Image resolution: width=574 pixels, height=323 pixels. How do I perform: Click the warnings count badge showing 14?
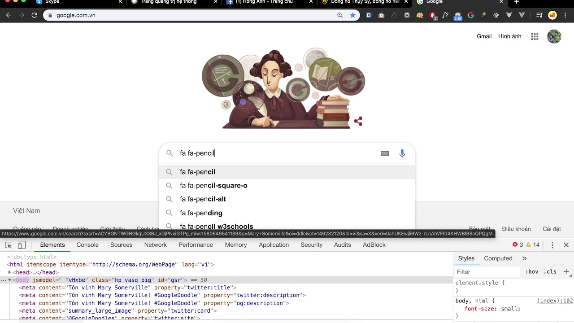click(x=533, y=245)
